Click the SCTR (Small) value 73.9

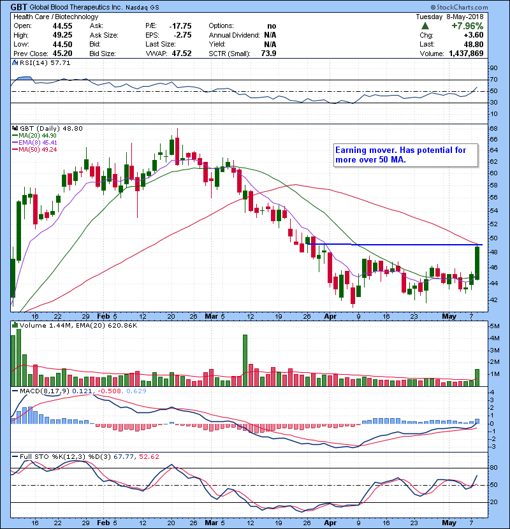(x=268, y=54)
